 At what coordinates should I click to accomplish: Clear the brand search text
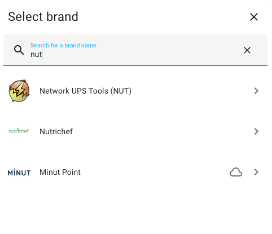point(247,50)
